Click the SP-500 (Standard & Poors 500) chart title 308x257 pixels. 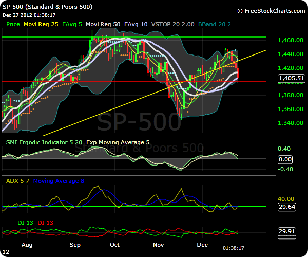tap(47, 7)
